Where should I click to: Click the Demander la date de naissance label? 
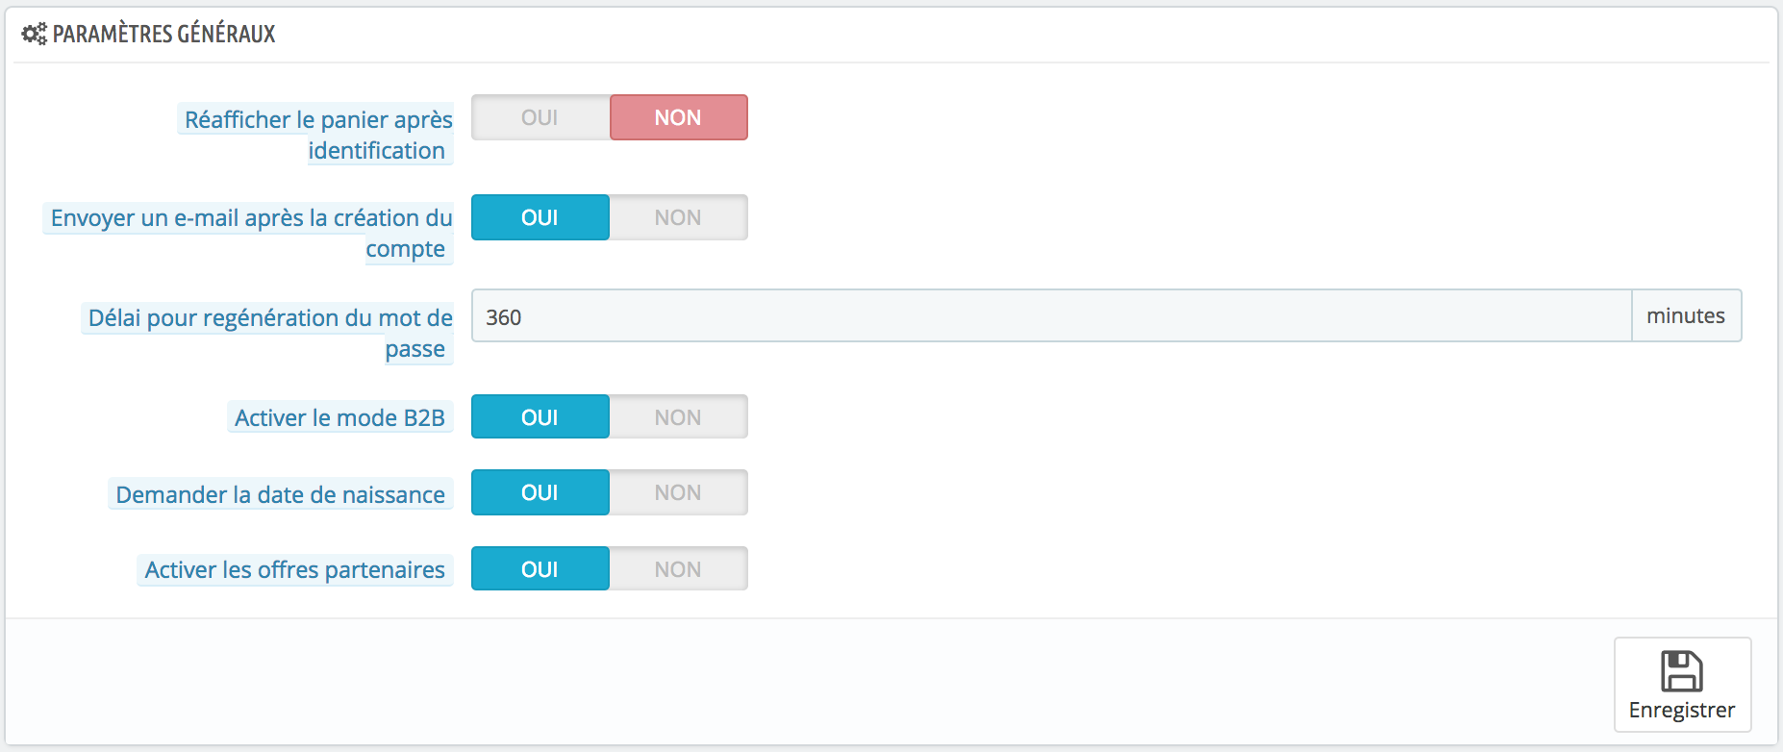(280, 494)
